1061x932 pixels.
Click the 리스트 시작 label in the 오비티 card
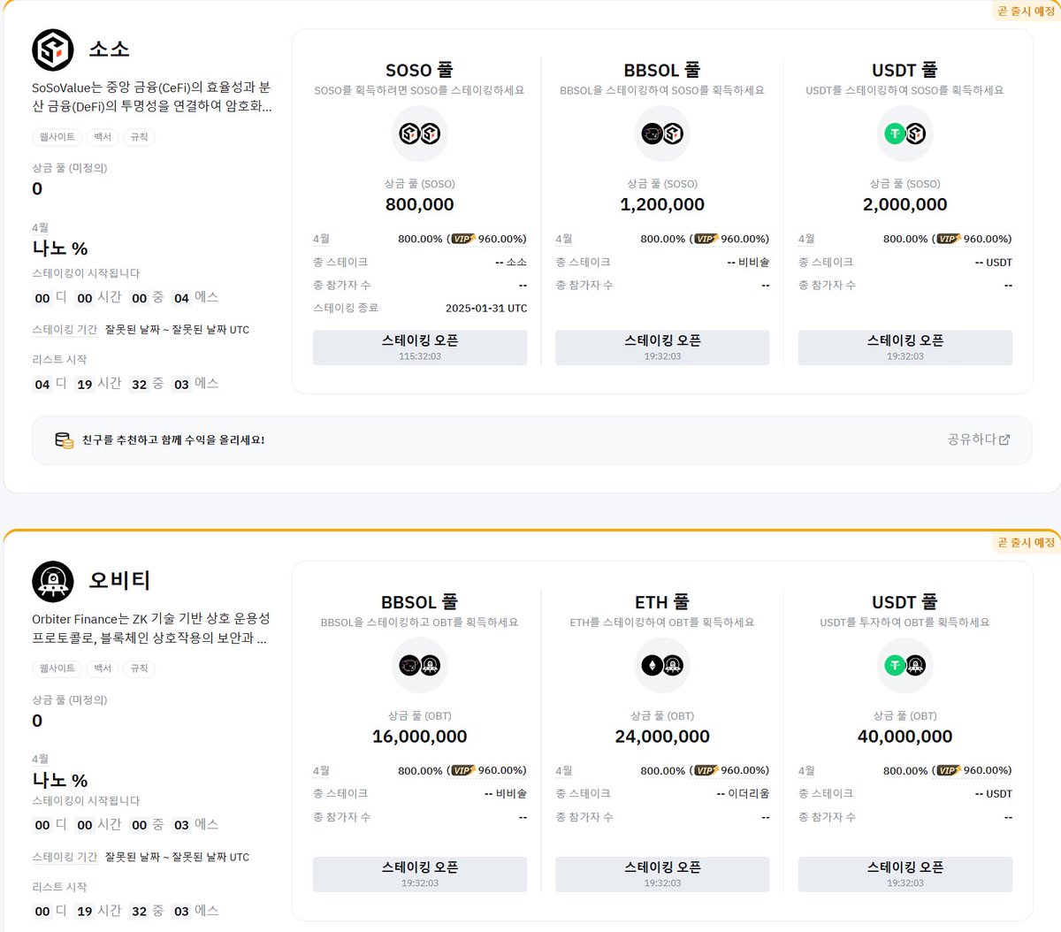[59, 886]
